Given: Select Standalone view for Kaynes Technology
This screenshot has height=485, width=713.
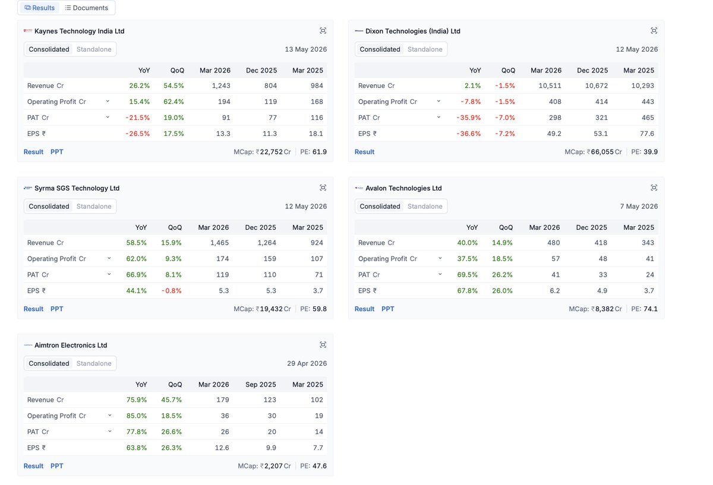Looking at the screenshot, I should [x=94, y=49].
